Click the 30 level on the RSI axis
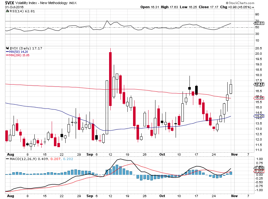Screen dimensions: 268x199 click(257, 34)
